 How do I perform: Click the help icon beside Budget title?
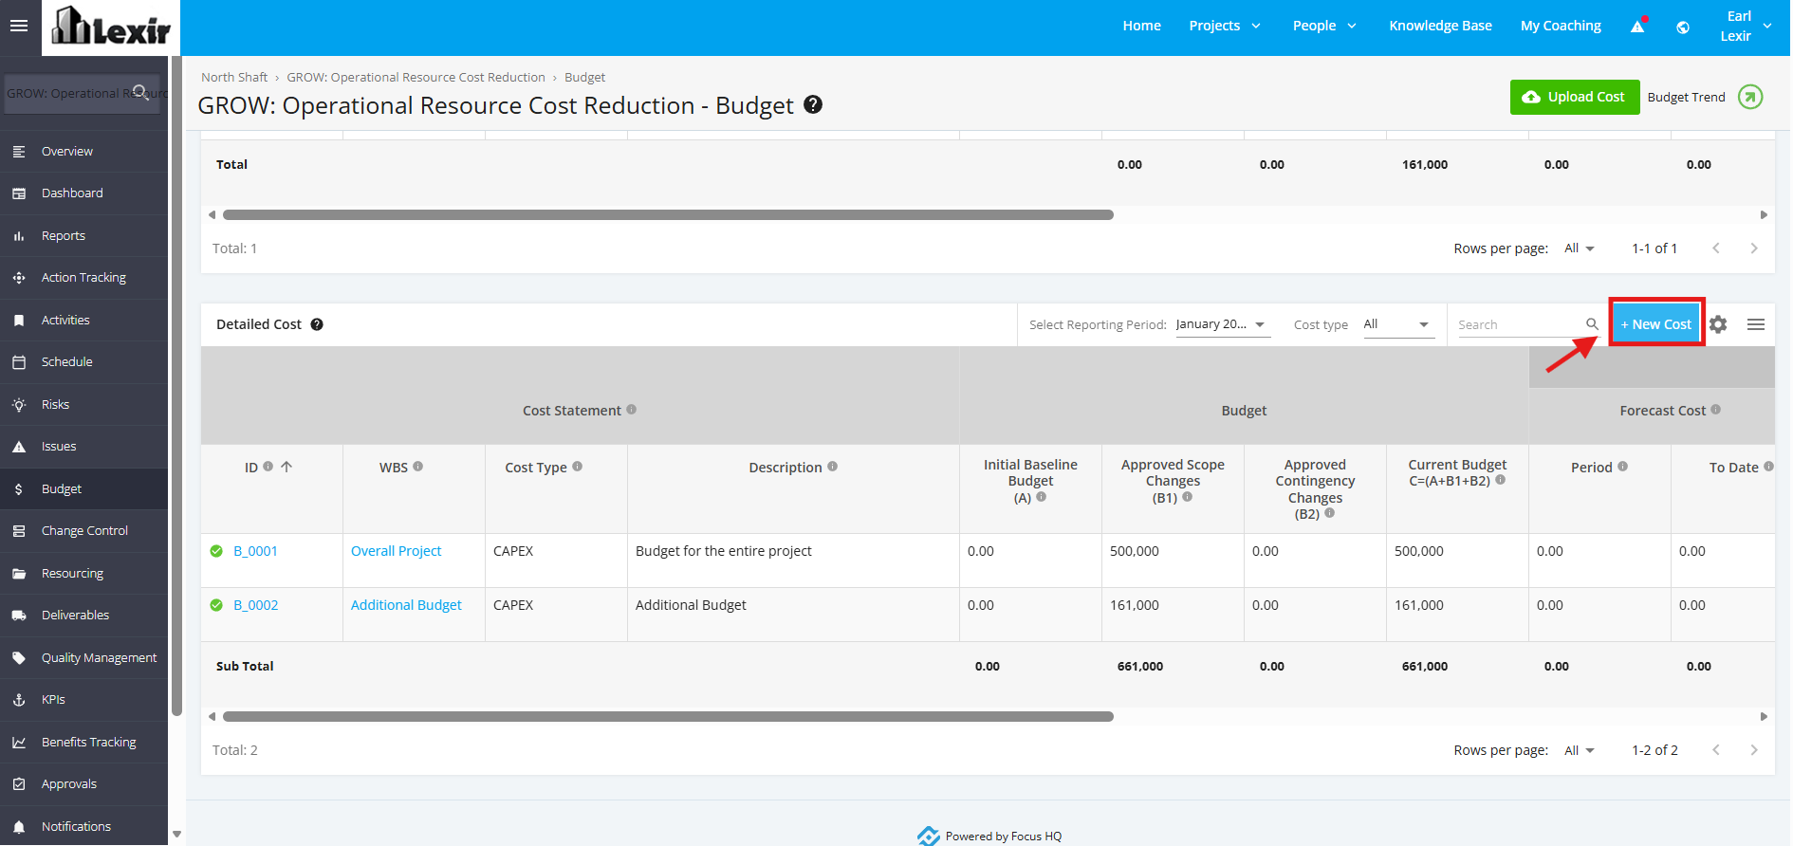[813, 104]
